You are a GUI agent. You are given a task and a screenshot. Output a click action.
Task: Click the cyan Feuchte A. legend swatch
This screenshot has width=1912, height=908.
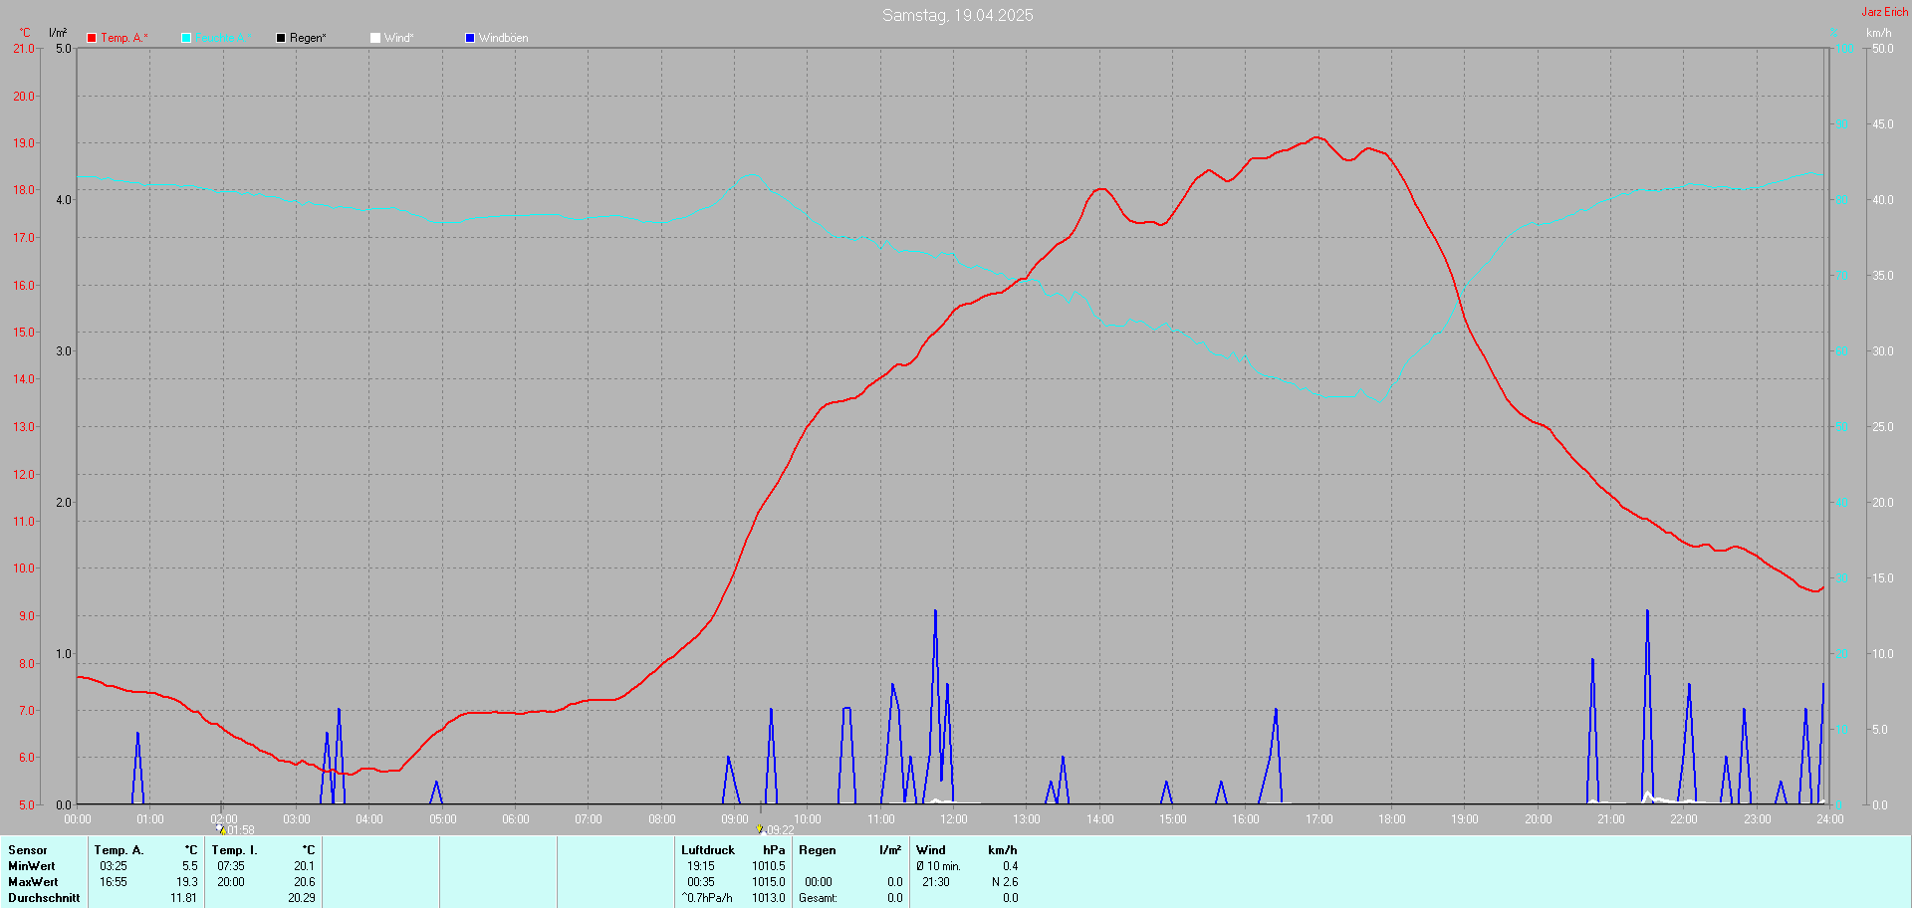tap(186, 38)
